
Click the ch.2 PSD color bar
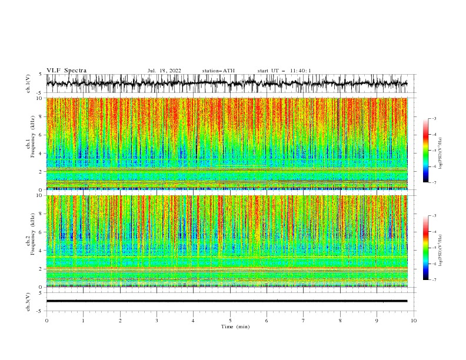(426, 248)
